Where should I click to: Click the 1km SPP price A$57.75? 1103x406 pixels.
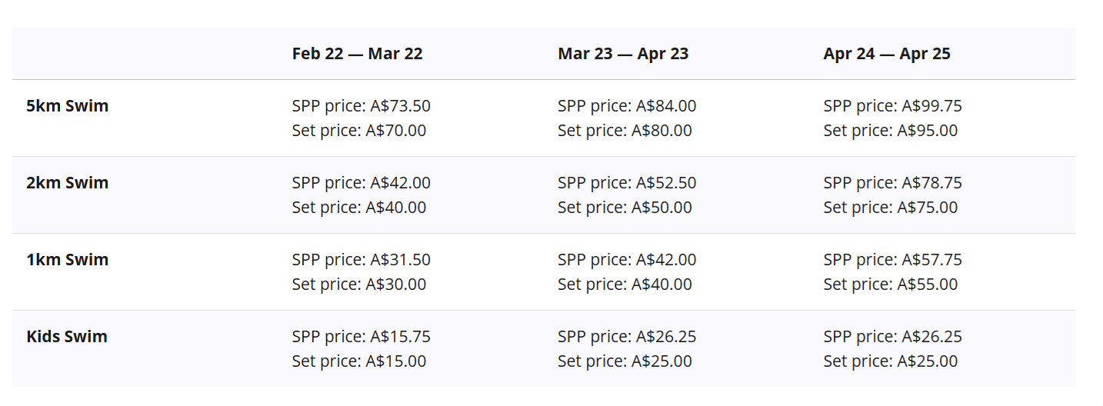pos(892,260)
